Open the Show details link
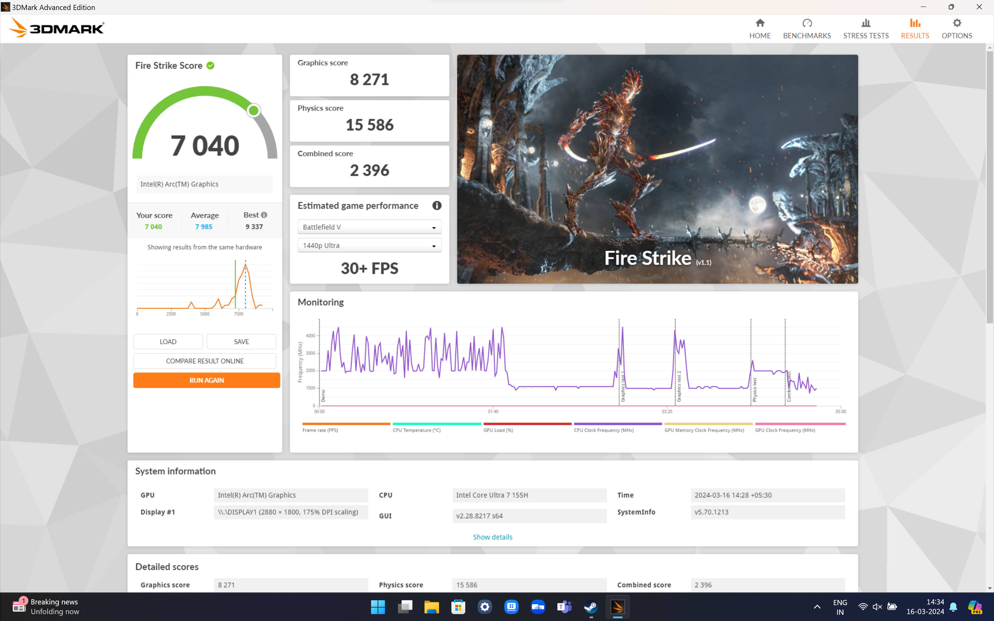The width and height of the screenshot is (994, 621). click(x=493, y=537)
